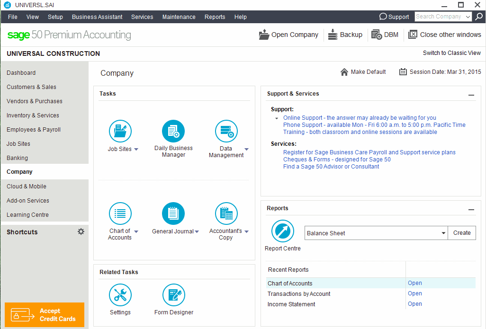
Task: Open the Search Company dropdown arrow
Action: tap(468, 17)
